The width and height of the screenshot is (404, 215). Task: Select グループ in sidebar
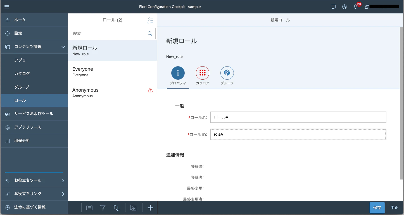(34, 87)
